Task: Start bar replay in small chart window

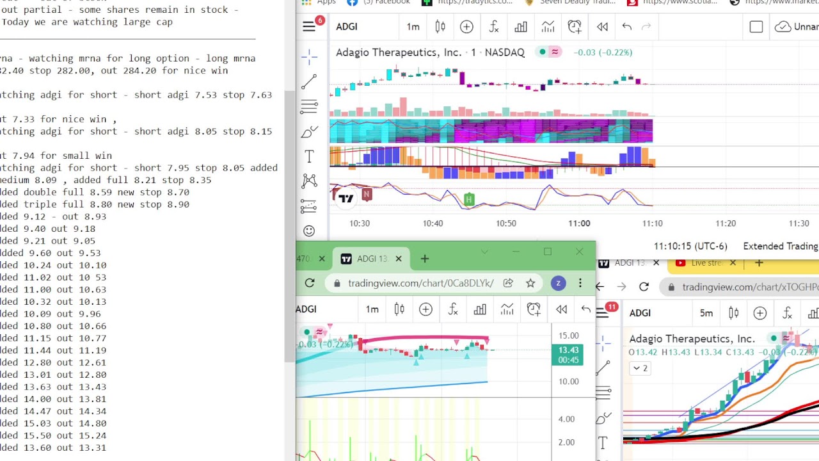Action: [x=561, y=309]
